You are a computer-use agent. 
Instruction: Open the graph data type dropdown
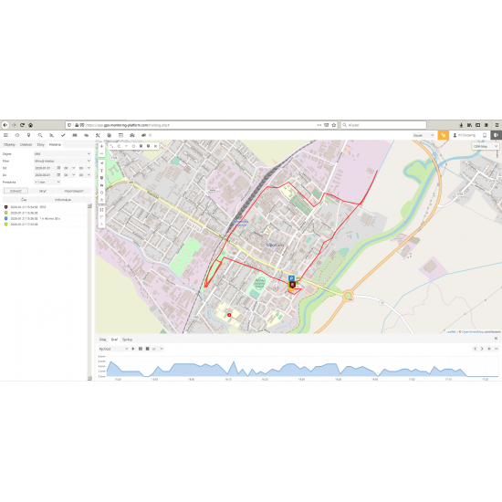point(113,349)
